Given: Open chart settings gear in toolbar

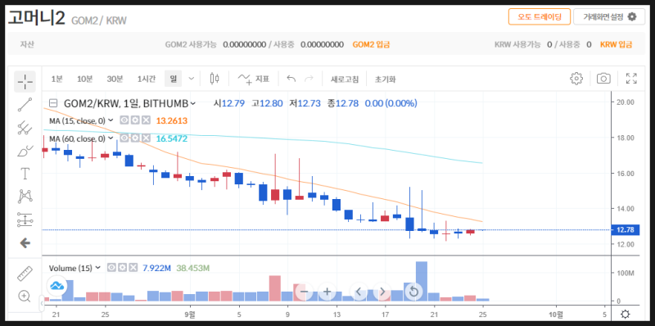Looking at the screenshot, I should (x=576, y=79).
